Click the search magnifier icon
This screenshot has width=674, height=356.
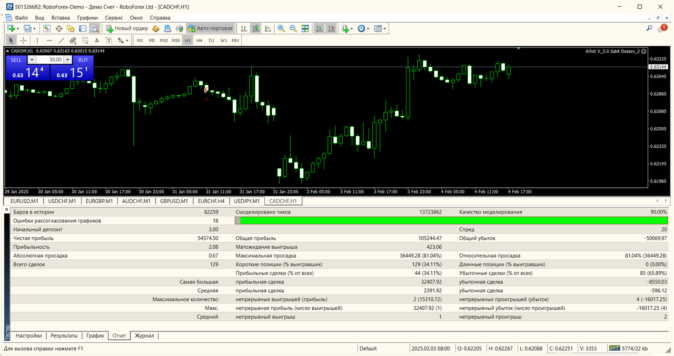(x=649, y=28)
